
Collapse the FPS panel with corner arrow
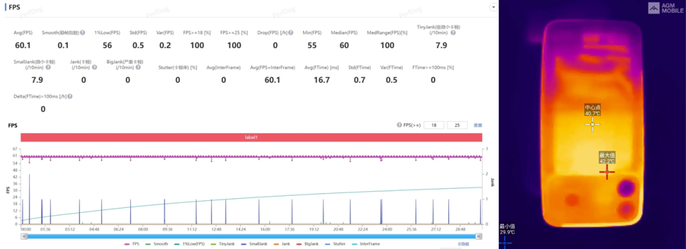pyautogui.click(x=494, y=7)
